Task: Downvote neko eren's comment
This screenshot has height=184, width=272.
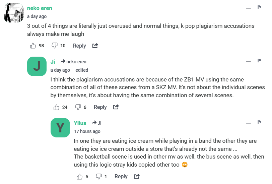Action: coord(55,46)
